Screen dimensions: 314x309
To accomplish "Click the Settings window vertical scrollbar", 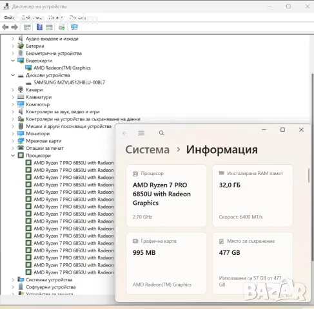I will tap(309, 175).
